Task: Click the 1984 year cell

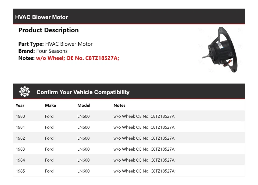Action: pyautogui.click(x=20, y=160)
